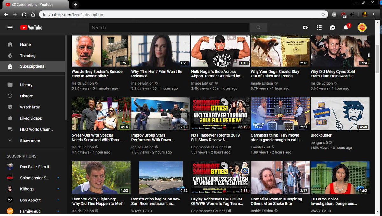
Task: Open dogs in lakes video thumbnail
Action: click(280, 51)
